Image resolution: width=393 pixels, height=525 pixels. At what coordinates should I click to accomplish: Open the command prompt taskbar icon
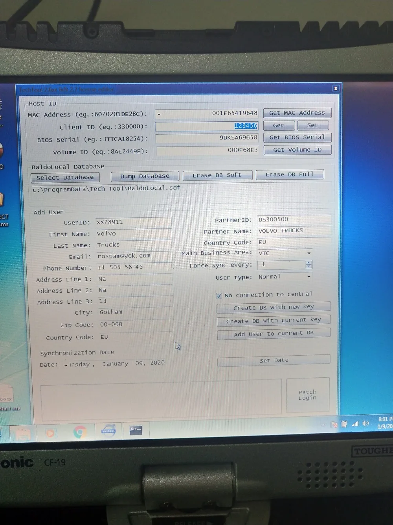click(x=136, y=430)
